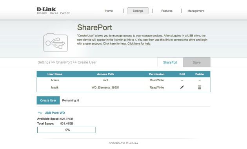Click the firmware version FW:1.02 text

[65, 13]
